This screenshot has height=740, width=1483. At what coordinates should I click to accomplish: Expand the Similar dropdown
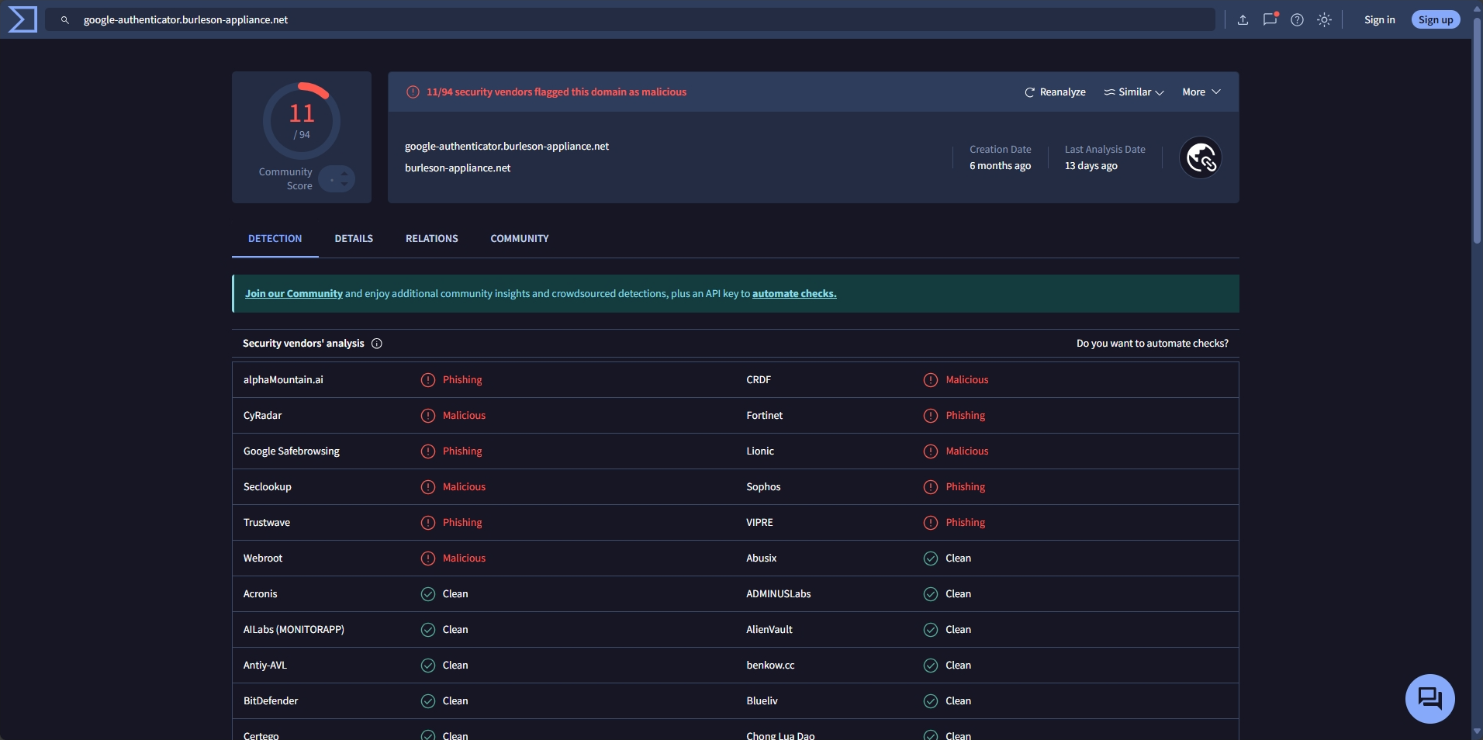[x=1134, y=92]
